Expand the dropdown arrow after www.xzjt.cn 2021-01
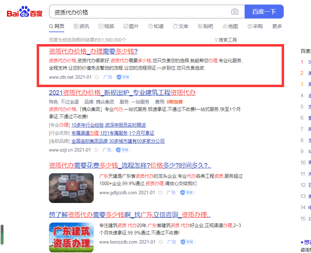 [x=96, y=150]
